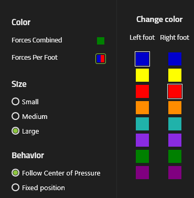Choose violet for the right foot
Screen dimensions: 194x198
pyautogui.click(x=175, y=140)
